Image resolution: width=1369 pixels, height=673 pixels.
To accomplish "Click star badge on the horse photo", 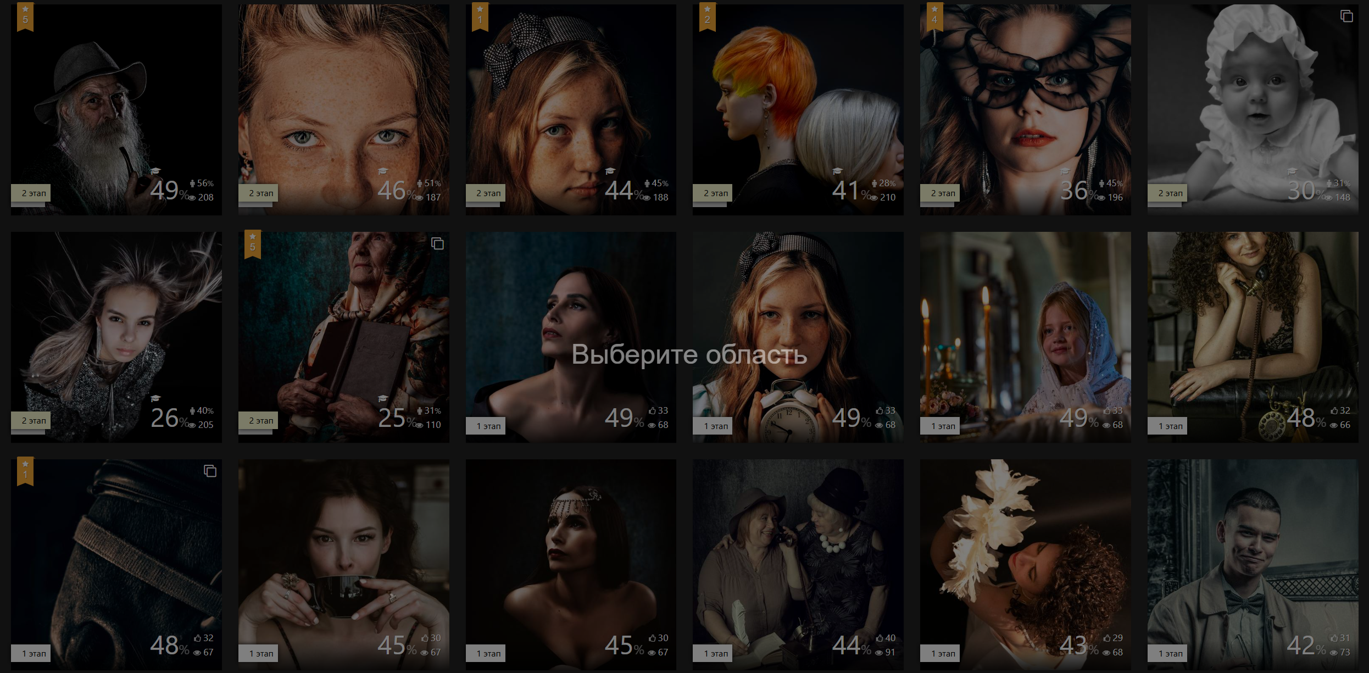I will pyautogui.click(x=25, y=471).
